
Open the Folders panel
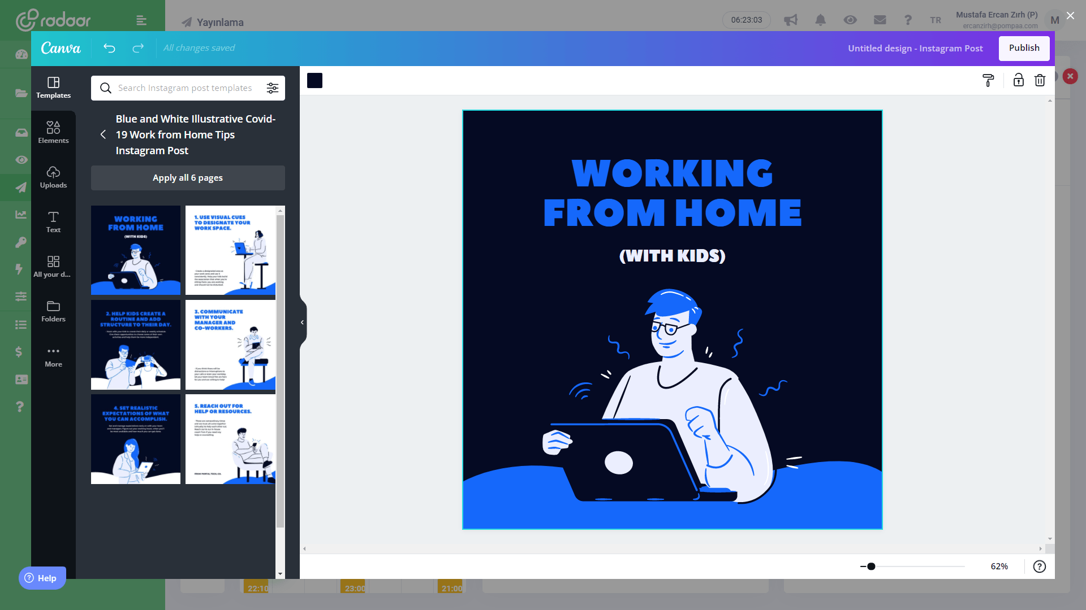(53, 311)
